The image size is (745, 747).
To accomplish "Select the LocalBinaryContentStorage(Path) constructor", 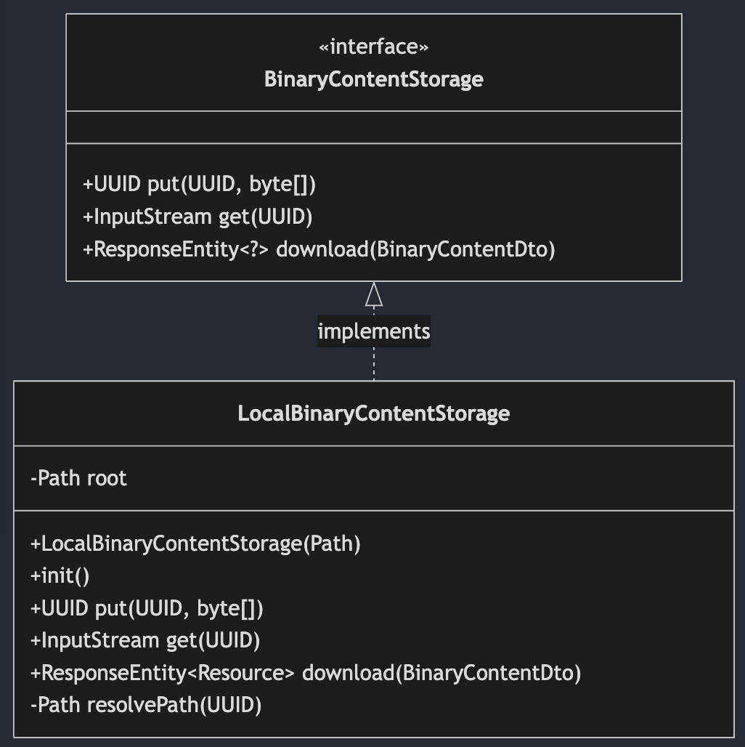I will (195, 544).
